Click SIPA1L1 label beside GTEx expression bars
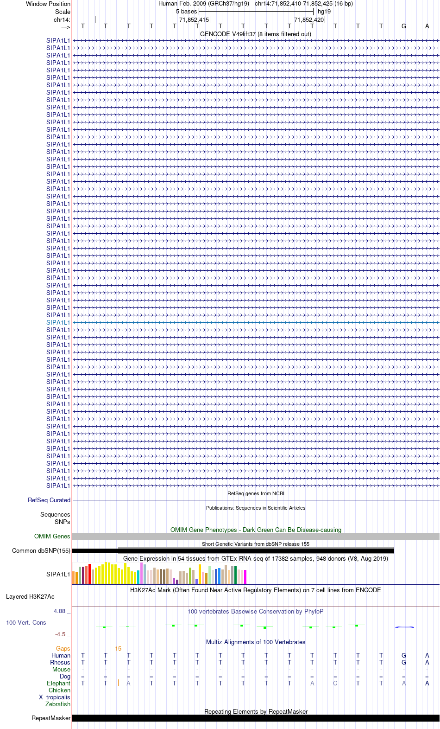The width and height of the screenshot is (440, 729). pos(58,574)
